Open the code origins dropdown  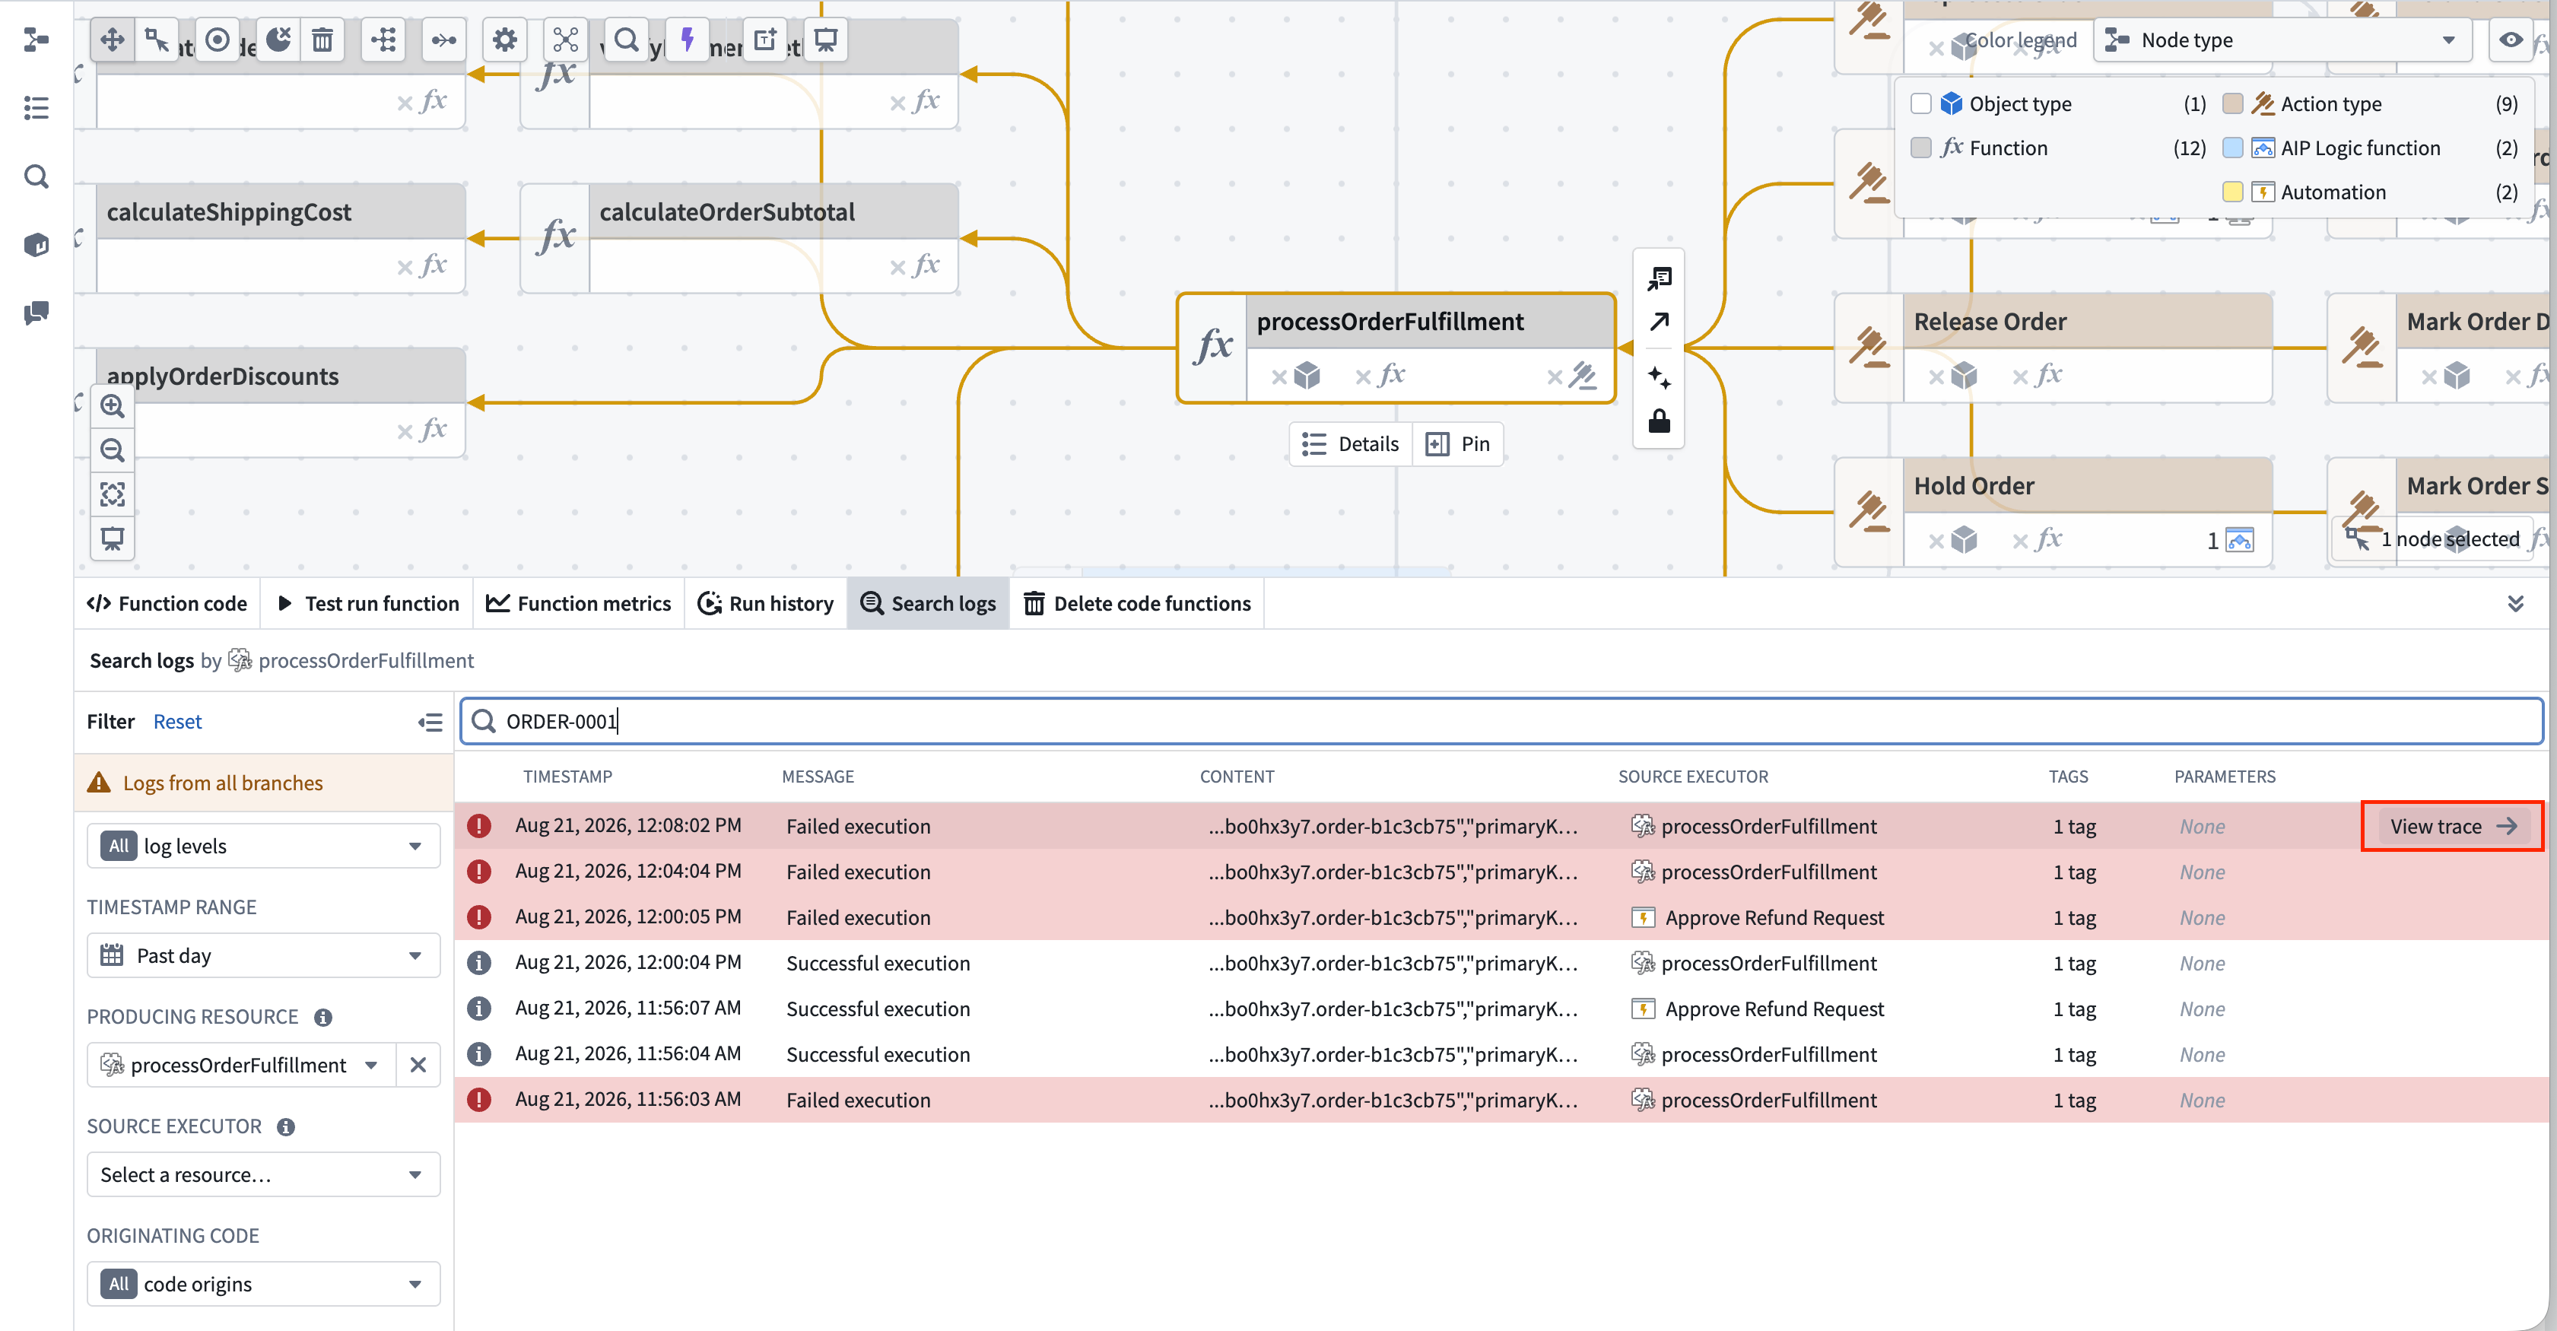(263, 1283)
